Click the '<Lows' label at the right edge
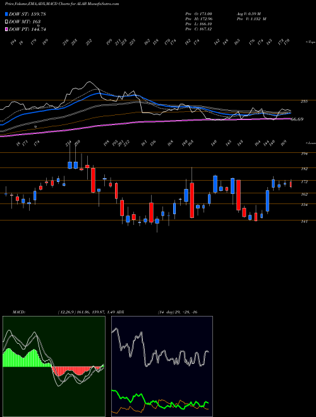The image size is (316, 417). tap(310, 143)
